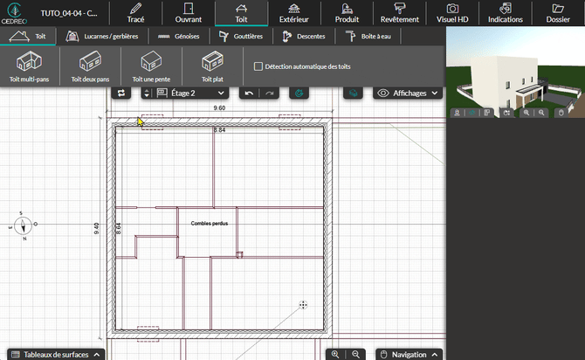This screenshot has width=585, height=360.
Task: Switch to the Gouttières tab
Action: 242,37
